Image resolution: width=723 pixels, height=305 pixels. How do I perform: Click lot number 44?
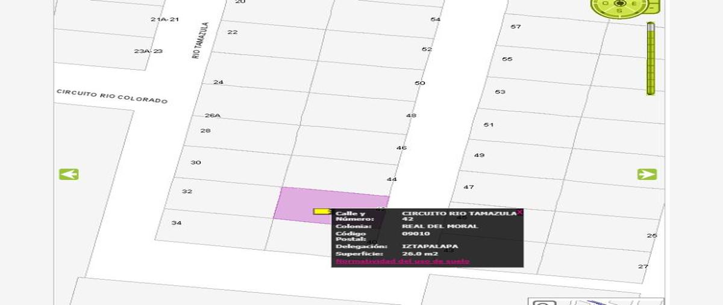pyautogui.click(x=392, y=179)
